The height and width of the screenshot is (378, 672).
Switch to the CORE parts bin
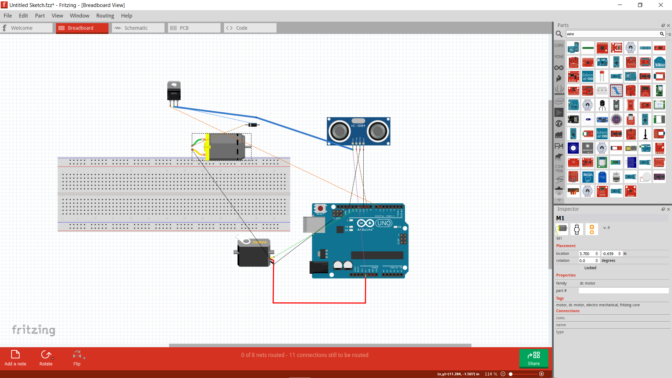[x=559, y=45]
